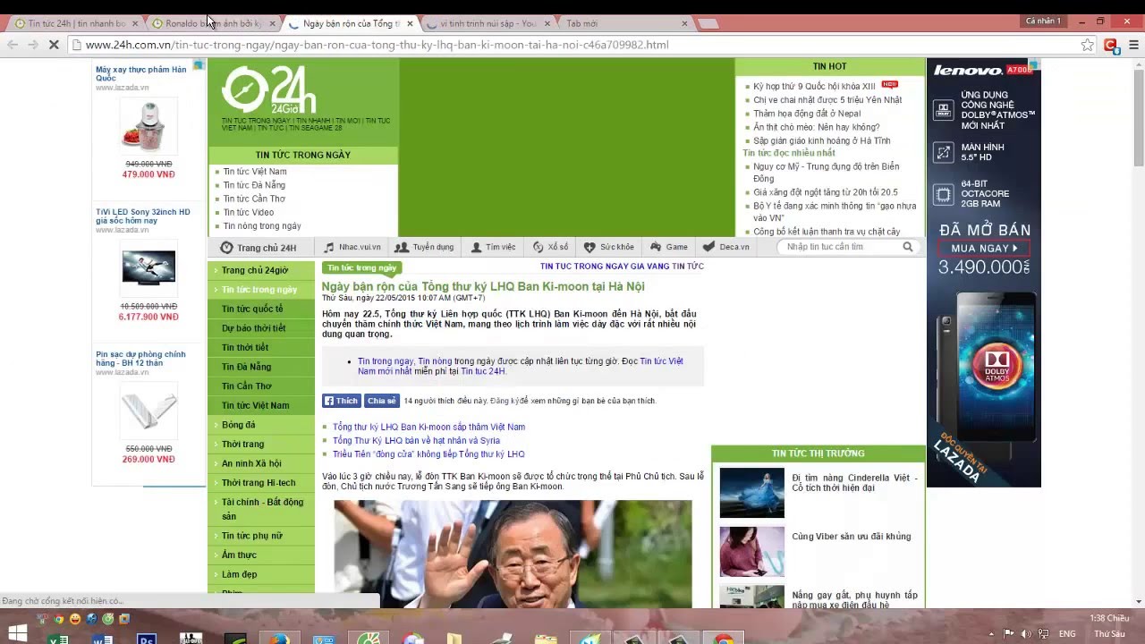
Task: Click 'Tin tức Đà Nẵng' link in header
Action: [x=254, y=185]
